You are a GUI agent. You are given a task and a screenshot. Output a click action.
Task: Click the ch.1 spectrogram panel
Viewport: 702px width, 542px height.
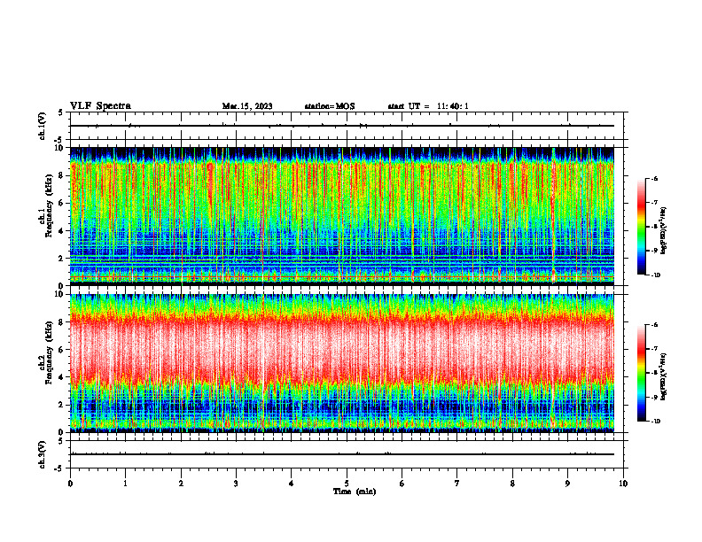coord(342,216)
